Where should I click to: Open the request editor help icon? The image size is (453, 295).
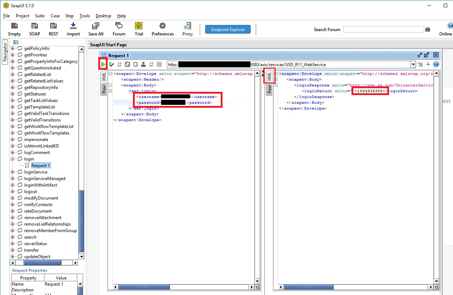click(436, 64)
